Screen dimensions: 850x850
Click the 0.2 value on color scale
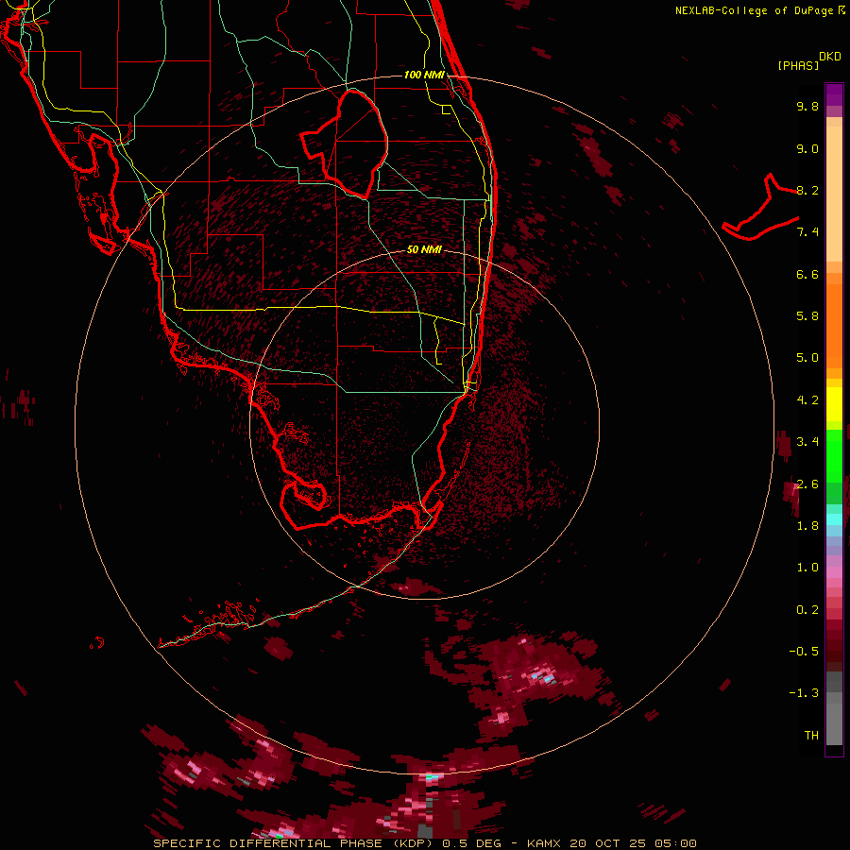point(807,610)
